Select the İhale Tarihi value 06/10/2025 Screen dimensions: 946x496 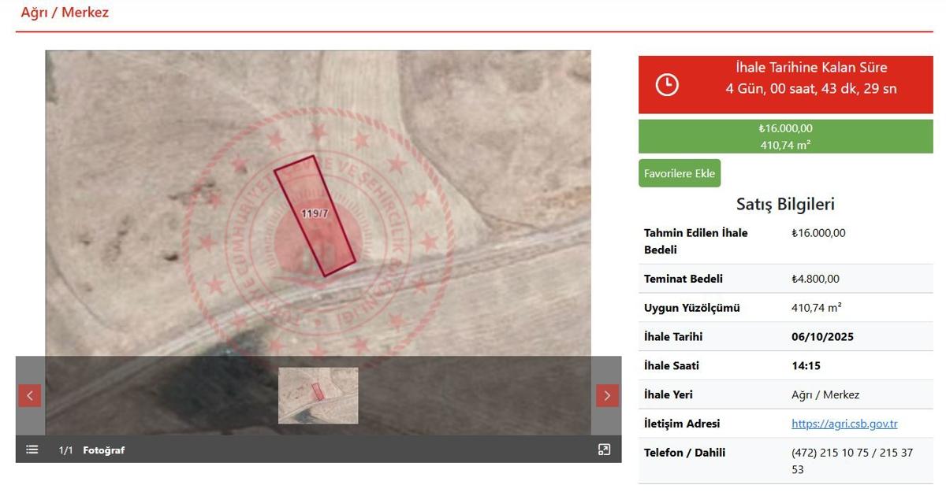[822, 337]
